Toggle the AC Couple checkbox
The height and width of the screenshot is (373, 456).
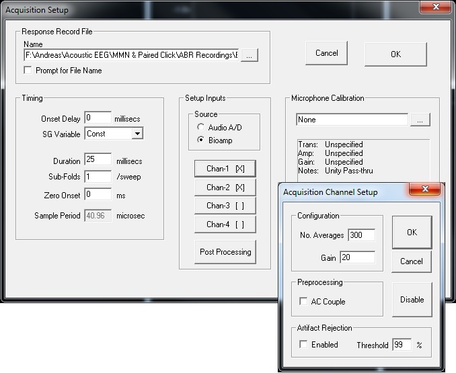tap(304, 302)
